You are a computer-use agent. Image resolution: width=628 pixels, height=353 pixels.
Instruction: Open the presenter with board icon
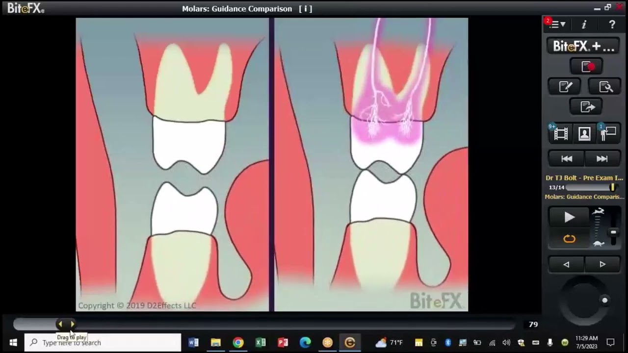click(x=608, y=133)
